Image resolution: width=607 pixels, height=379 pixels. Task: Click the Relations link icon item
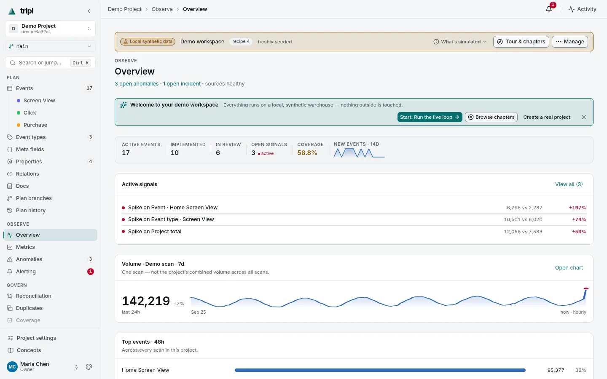[50, 174]
